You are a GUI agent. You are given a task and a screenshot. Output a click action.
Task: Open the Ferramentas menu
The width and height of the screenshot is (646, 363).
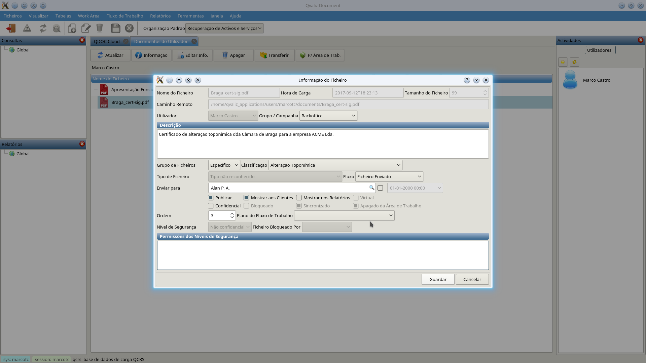coord(190,16)
